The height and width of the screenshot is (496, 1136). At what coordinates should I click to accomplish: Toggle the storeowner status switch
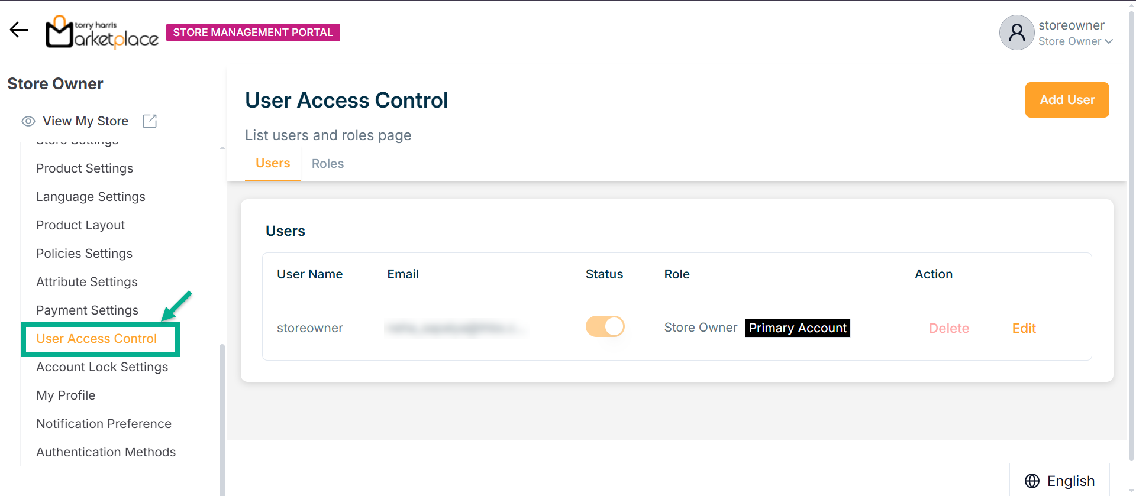pos(605,326)
